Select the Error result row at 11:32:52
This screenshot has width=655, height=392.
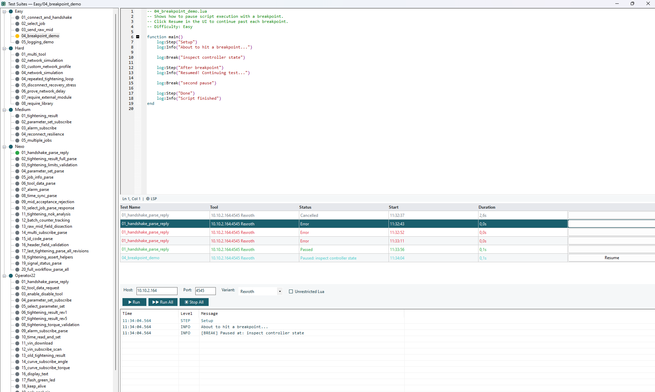coord(387,233)
